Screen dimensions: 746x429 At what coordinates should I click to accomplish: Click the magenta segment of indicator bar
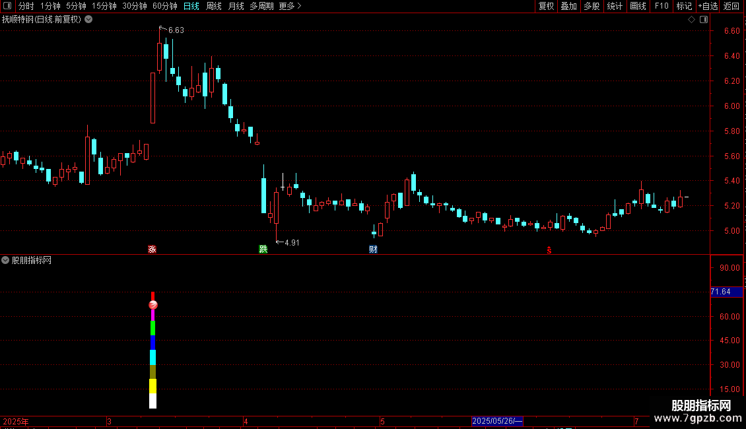(x=153, y=315)
